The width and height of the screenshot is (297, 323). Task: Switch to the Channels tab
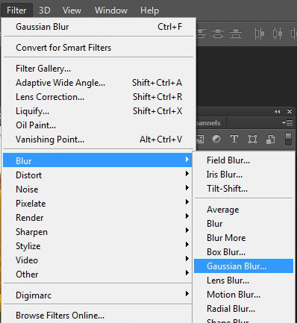coord(207,123)
